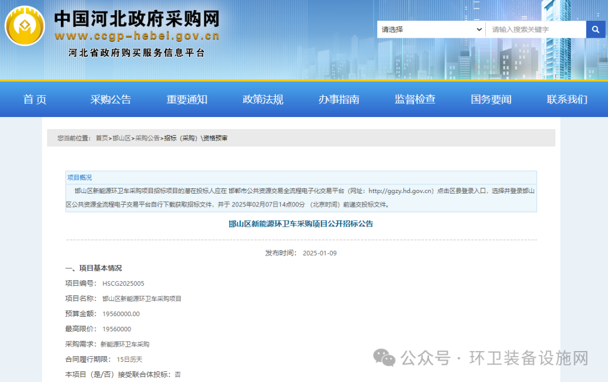Click the 中国河北政府采购网 site title
This screenshot has height=382, width=608.
(x=137, y=19)
